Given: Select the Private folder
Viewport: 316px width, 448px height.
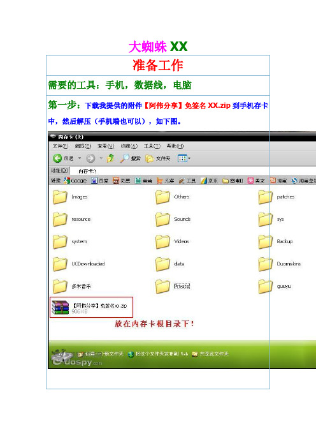Looking at the screenshot, I should 173,286.
